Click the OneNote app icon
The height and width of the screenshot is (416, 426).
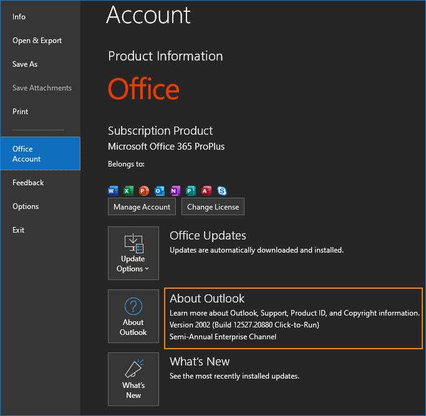pos(175,191)
